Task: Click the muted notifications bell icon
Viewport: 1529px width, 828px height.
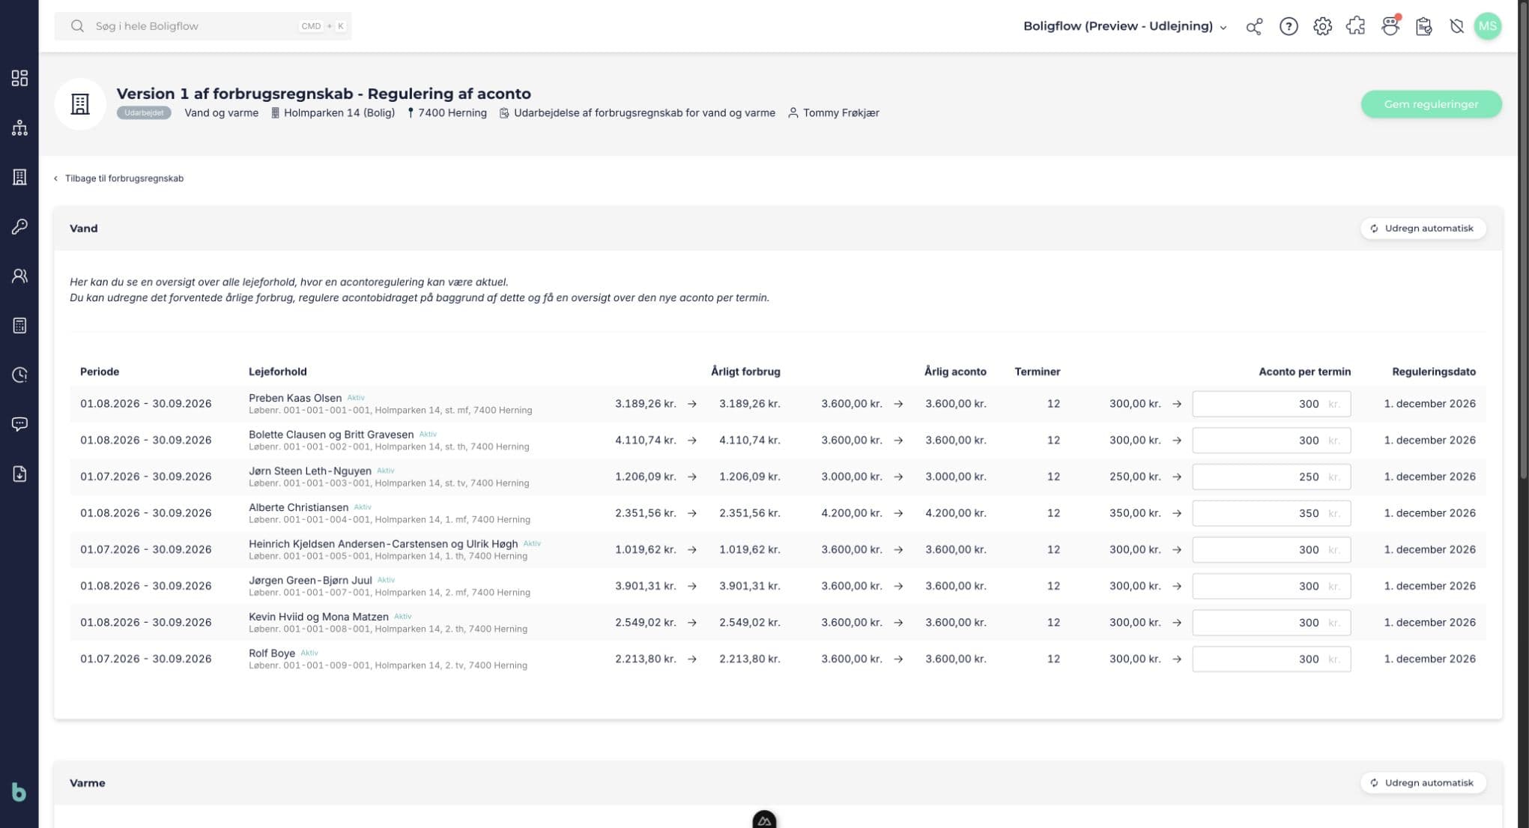Action: point(1456,26)
